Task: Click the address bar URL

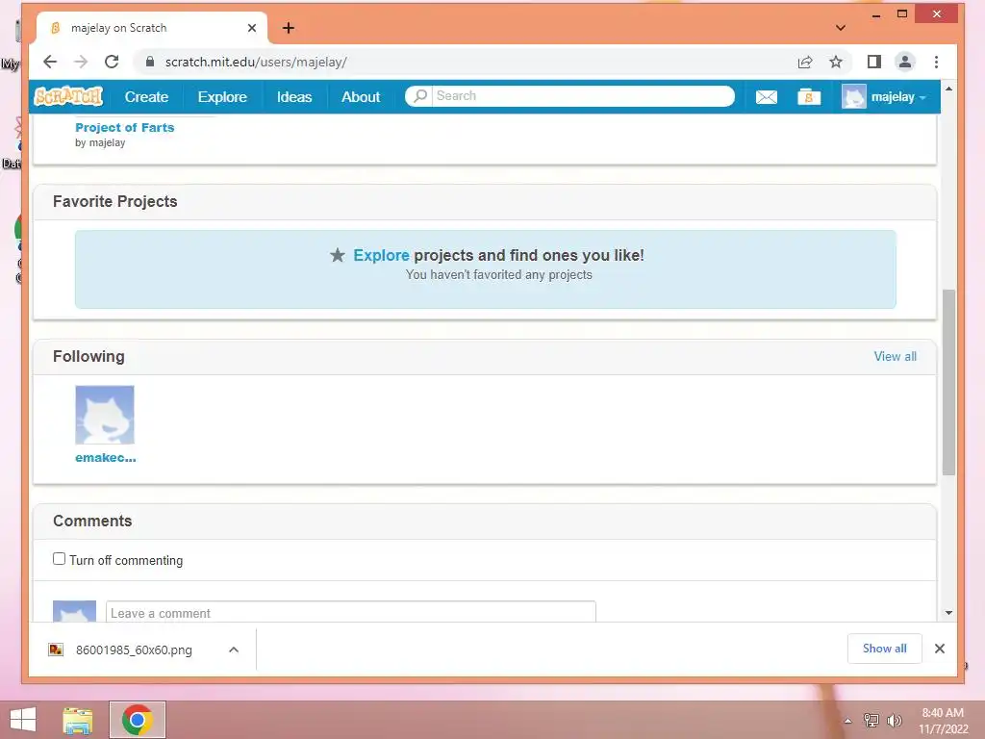Action: click(256, 62)
